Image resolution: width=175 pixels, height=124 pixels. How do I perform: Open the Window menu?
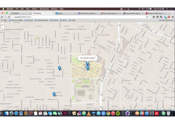pos(54,9)
